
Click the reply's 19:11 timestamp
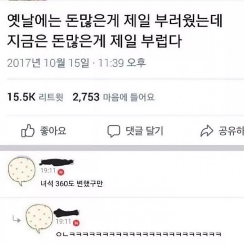pos(63,222)
